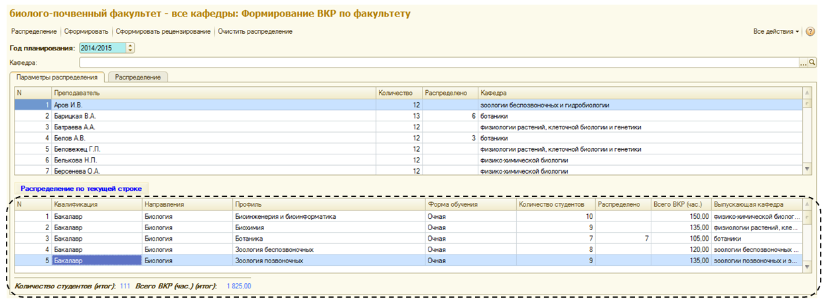
Task: Select profile Биоинженерия и биоинформатика
Action: (x=408, y=216)
